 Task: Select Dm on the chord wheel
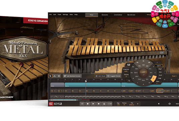[150, 69]
